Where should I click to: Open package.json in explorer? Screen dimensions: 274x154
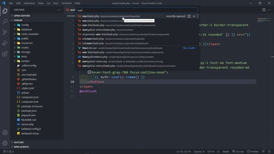(x=37, y=111)
